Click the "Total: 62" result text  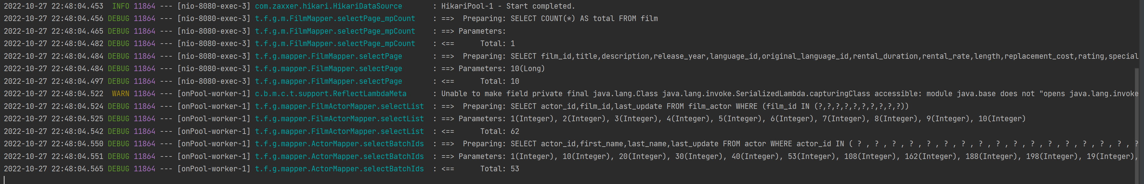click(x=499, y=131)
